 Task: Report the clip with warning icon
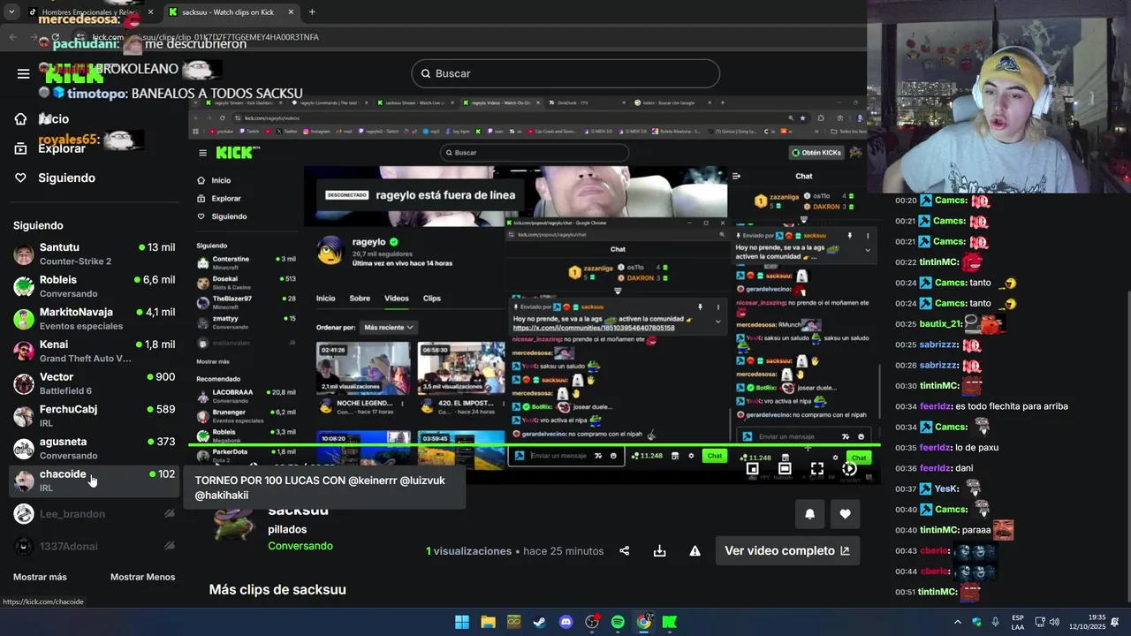click(695, 550)
